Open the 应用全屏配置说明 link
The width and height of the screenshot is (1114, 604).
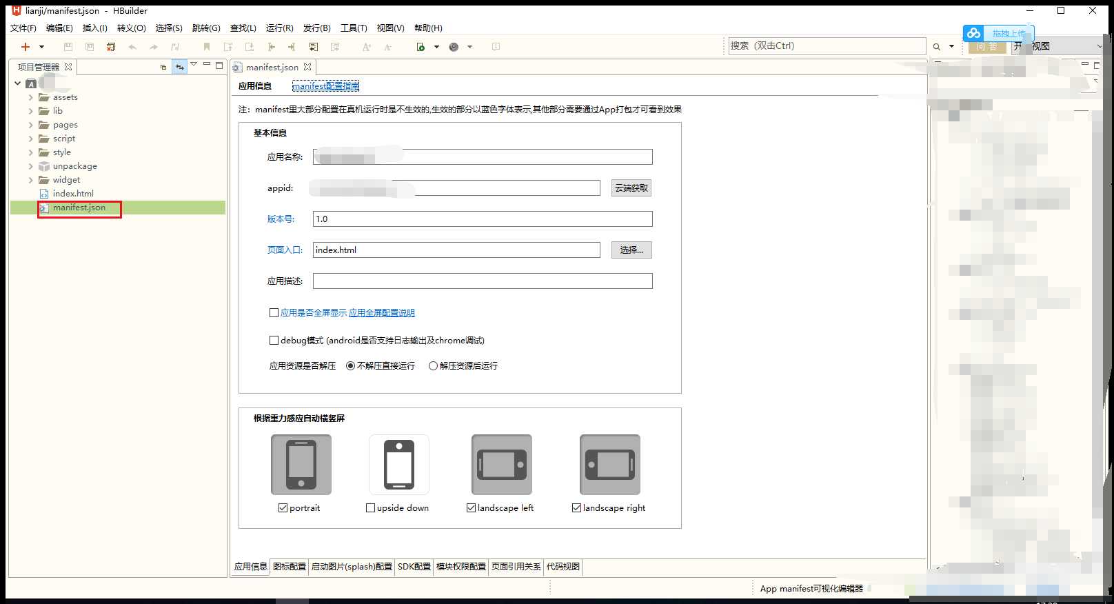click(382, 313)
